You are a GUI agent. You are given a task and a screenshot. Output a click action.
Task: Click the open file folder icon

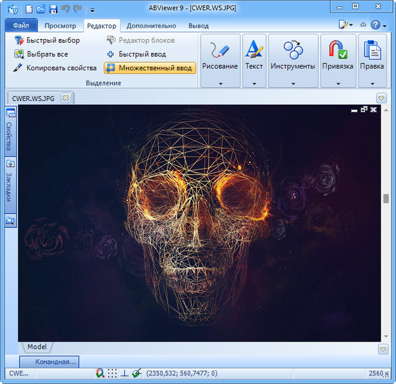tap(41, 9)
